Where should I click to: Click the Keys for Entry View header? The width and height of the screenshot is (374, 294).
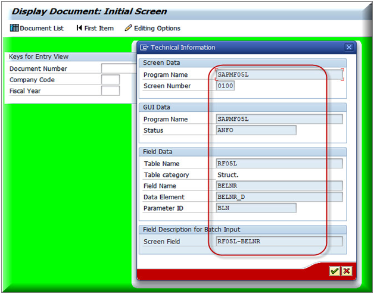point(39,57)
